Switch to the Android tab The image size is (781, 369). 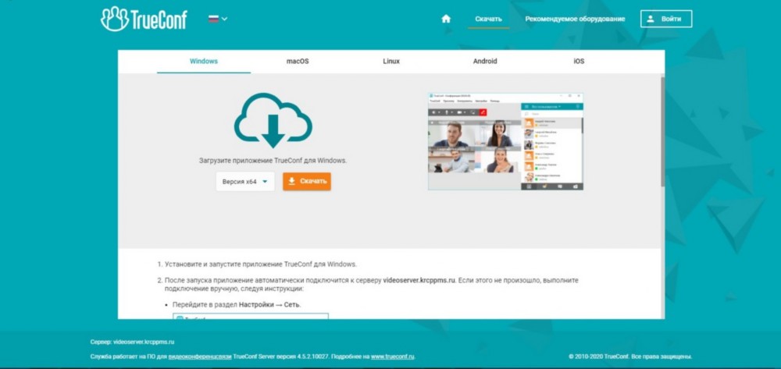485,62
